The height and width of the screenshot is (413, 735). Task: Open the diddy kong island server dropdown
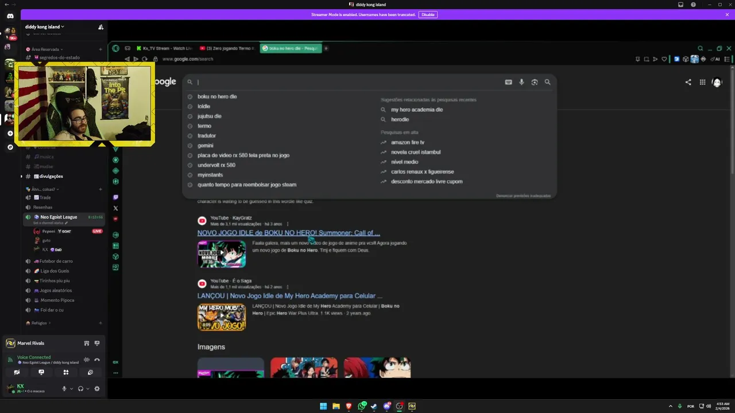pos(45,27)
